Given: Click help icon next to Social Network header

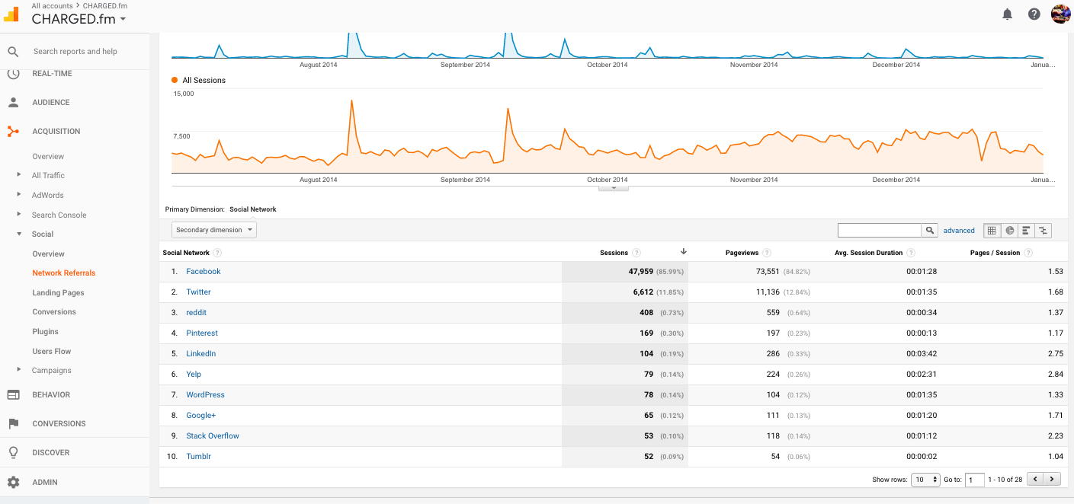Looking at the screenshot, I should tap(217, 253).
